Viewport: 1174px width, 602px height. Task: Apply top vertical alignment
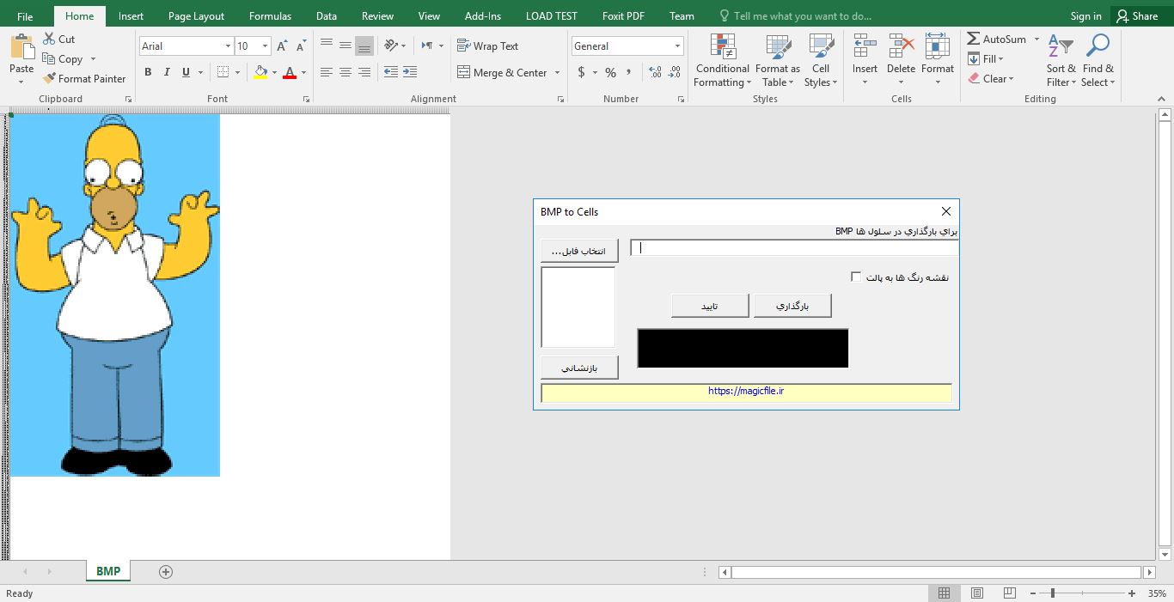pos(327,46)
